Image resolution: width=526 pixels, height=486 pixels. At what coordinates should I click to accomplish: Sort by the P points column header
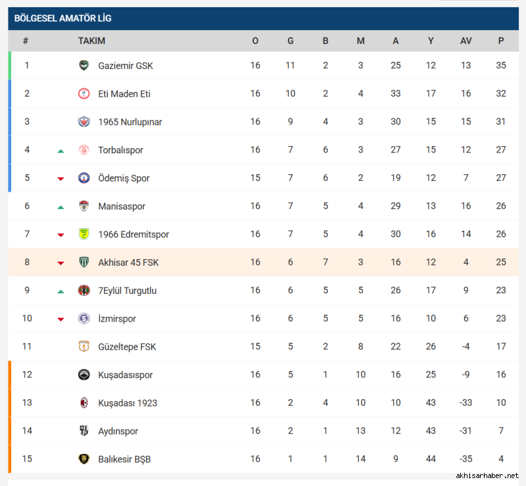(501, 41)
